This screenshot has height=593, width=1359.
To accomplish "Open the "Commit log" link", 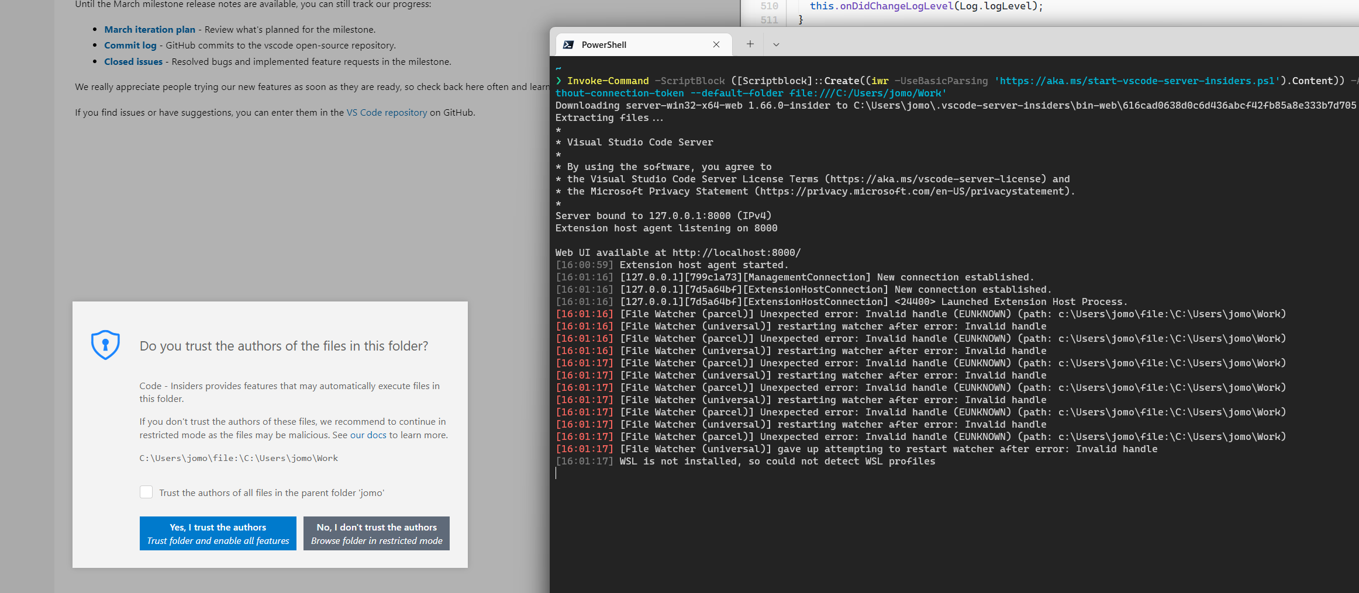I will tap(130, 45).
